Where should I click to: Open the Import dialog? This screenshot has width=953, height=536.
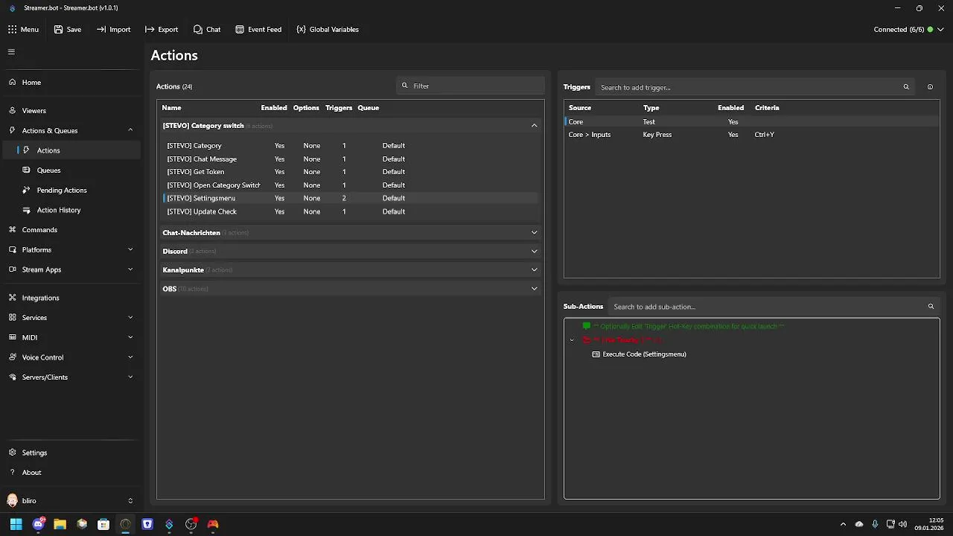pyautogui.click(x=113, y=30)
